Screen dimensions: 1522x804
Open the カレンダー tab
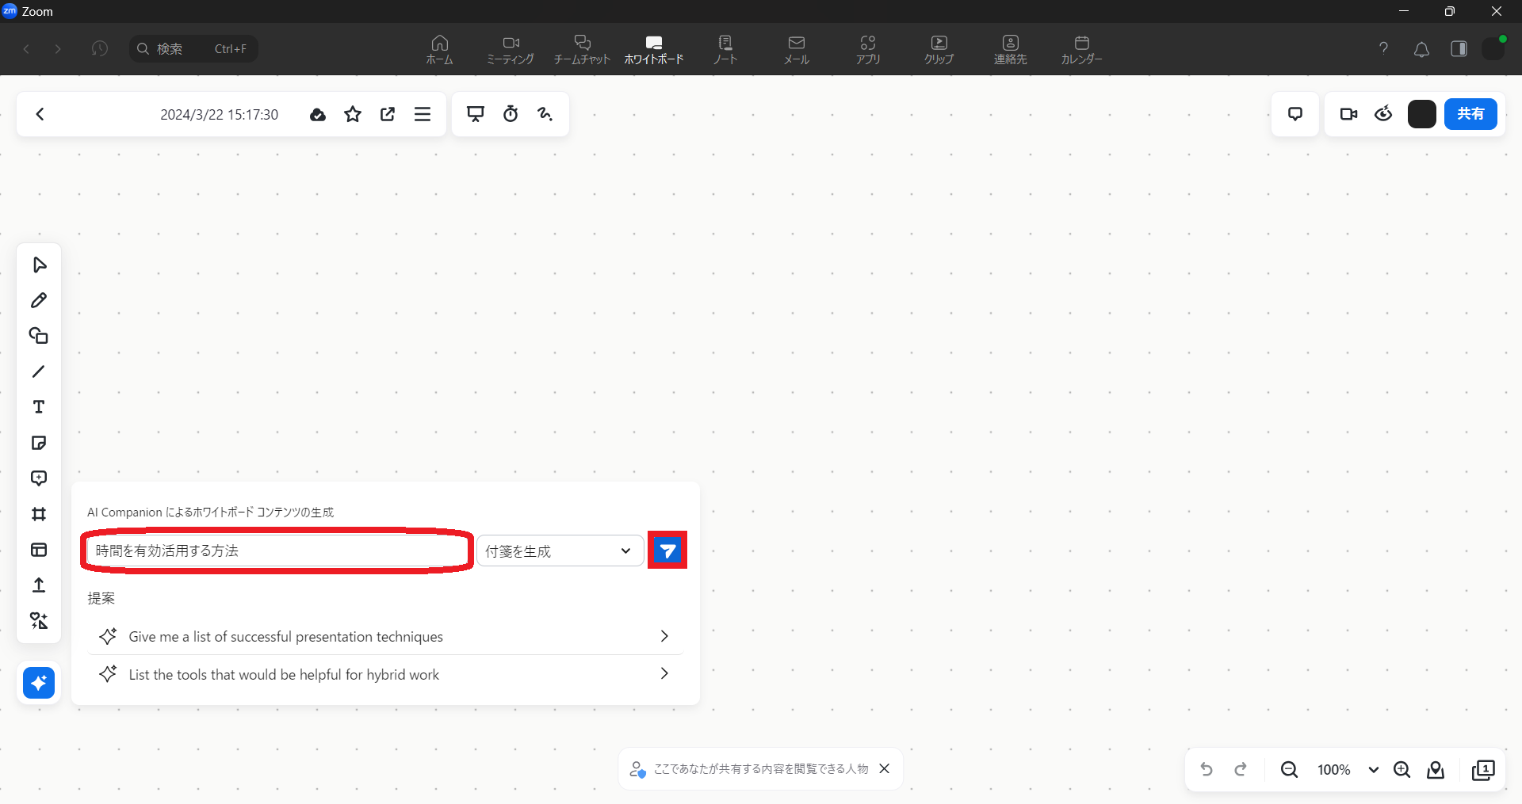(x=1081, y=49)
